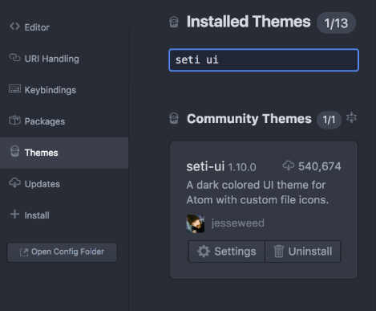The height and width of the screenshot is (311, 376).
Task: Click the Installed Themes heading
Action: pos(249,22)
